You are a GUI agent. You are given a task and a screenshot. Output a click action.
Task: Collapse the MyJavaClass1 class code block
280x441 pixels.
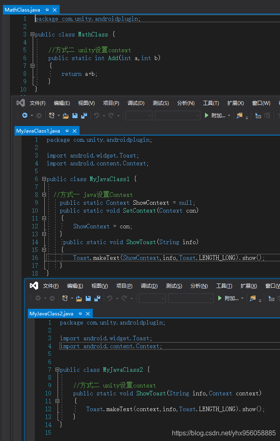point(44,179)
